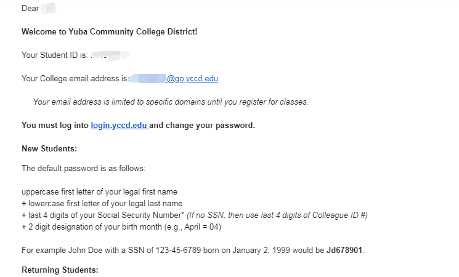Click the 'Dear' greeting line
The height and width of the screenshot is (277, 459).
(39, 8)
